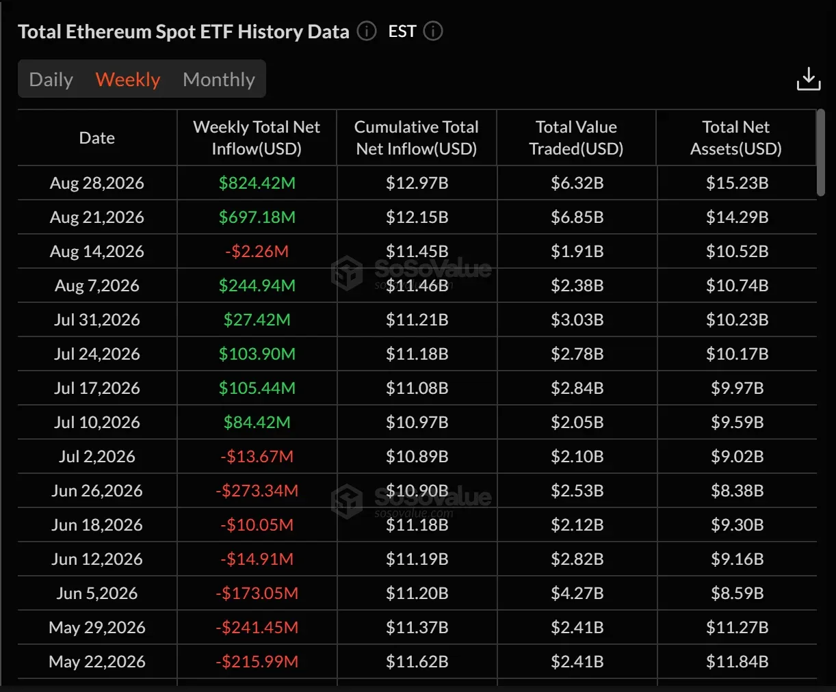Screen dimensions: 836x692
Task: Select the Weekly tab
Action: pos(128,79)
